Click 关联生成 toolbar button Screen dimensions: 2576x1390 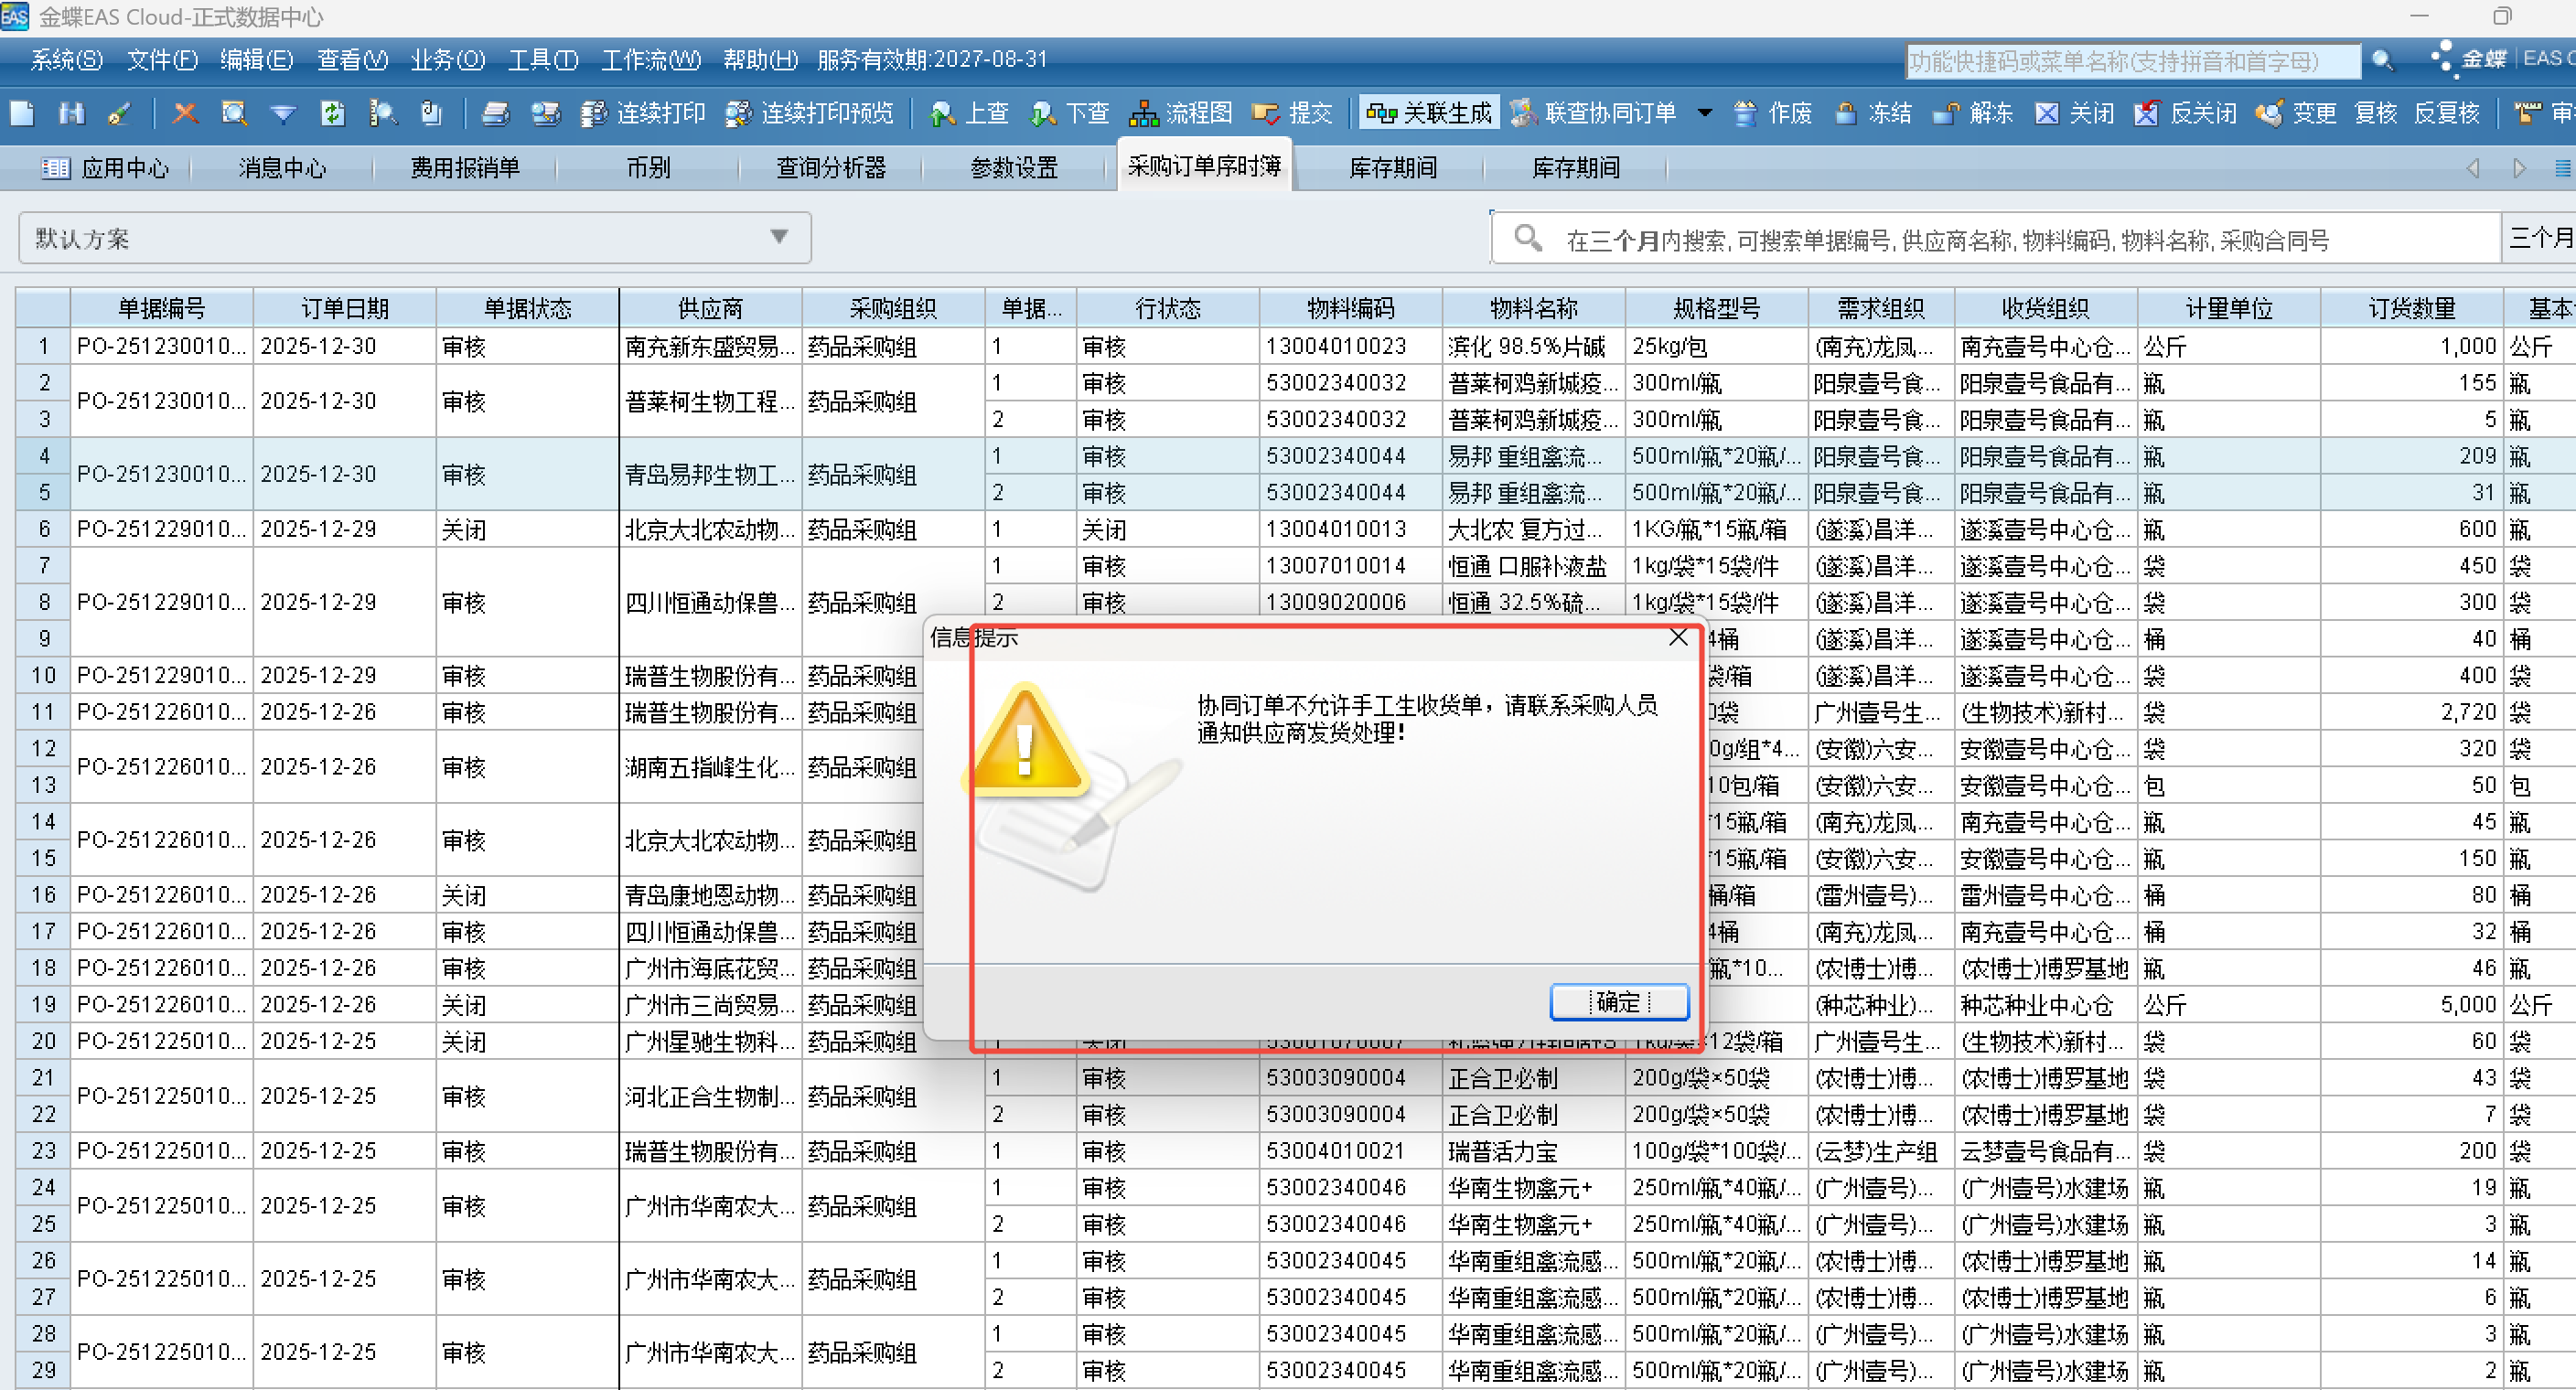(x=1429, y=114)
